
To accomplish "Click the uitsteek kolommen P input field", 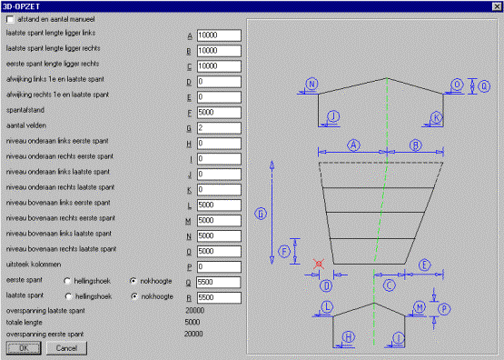I will pos(219,266).
